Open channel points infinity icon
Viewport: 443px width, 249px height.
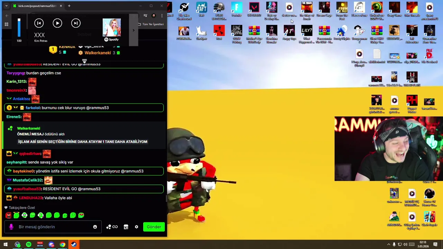112,227
